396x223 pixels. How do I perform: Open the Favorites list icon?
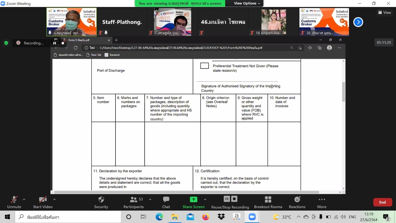point(310,48)
